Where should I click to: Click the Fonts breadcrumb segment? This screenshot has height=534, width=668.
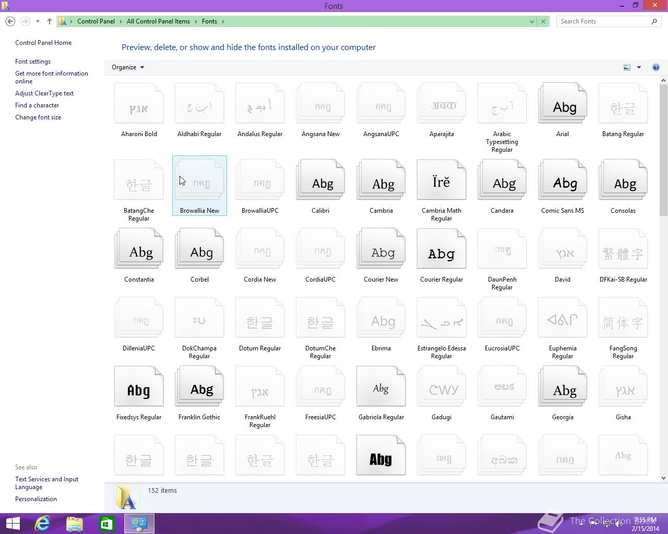209,21
